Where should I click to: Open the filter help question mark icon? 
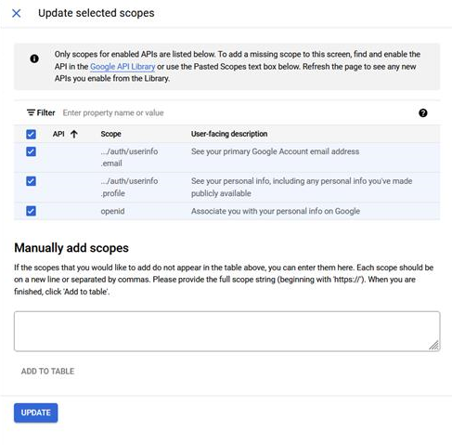coord(422,113)
